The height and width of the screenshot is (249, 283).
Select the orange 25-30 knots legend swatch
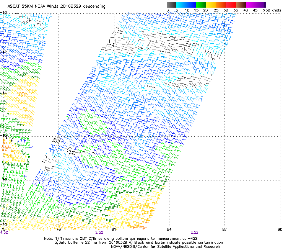[x=221, y=5]
